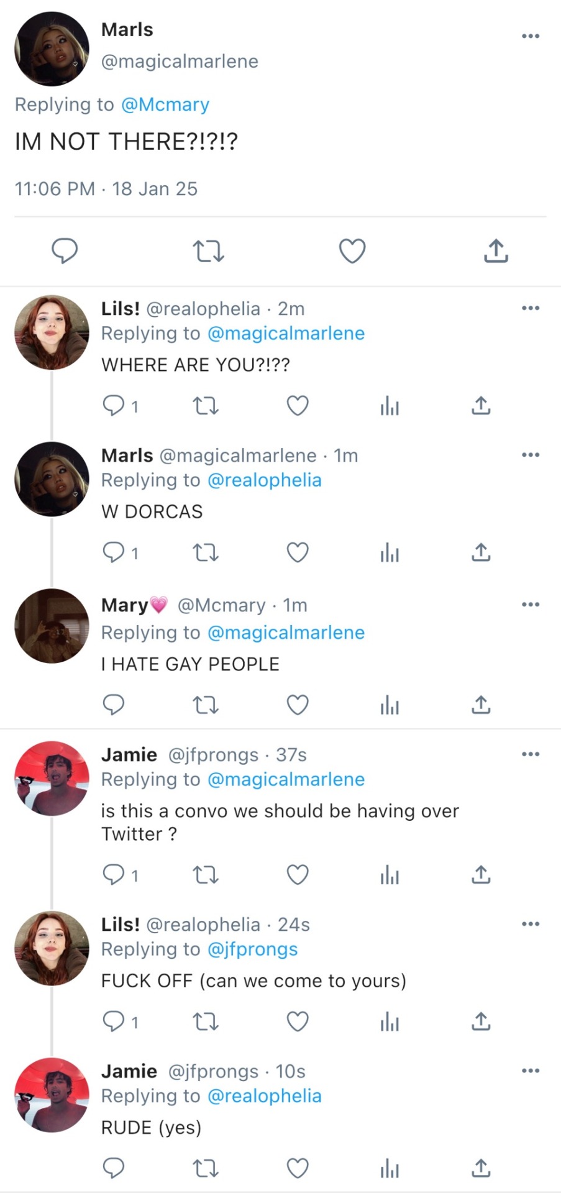Like the main 'IM NOT THERE' tweet
Viewport: 561px width, 1193px height.
pyautogui.click(x=352, y=251)
